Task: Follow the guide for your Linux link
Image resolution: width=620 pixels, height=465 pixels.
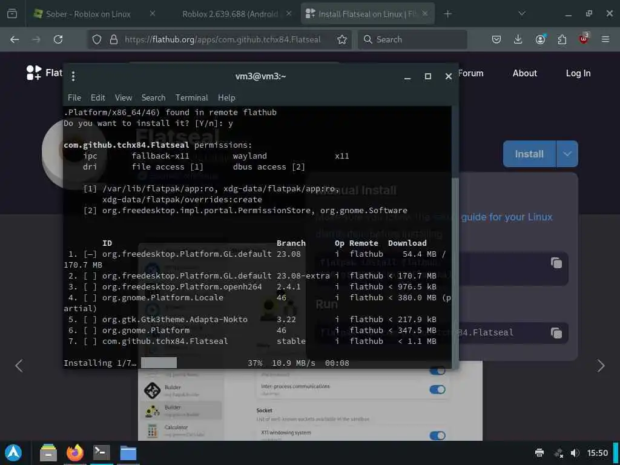Action: 507,217
